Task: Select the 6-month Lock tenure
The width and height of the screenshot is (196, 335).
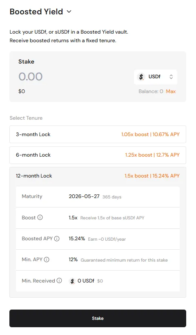Action: (98, 155)
